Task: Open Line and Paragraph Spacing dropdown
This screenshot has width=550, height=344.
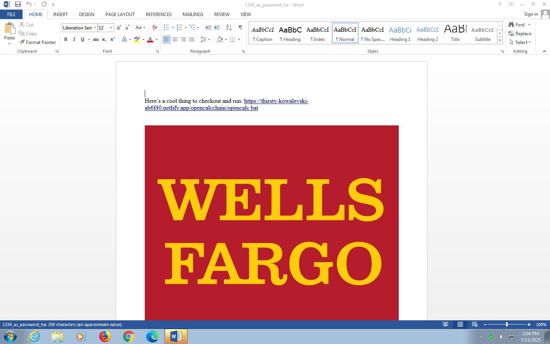Action: pos(205,39)
